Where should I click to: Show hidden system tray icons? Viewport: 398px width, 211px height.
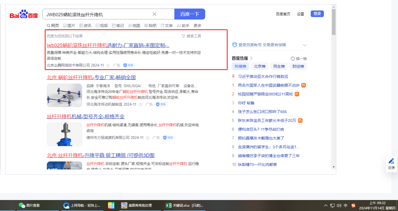click(x=326, y=205)
